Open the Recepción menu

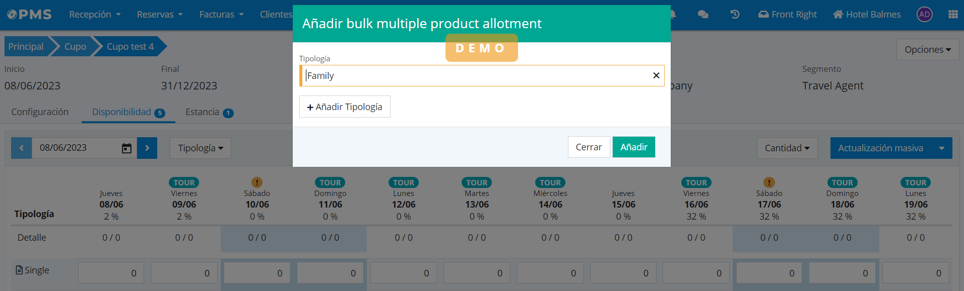click(95, 14)
